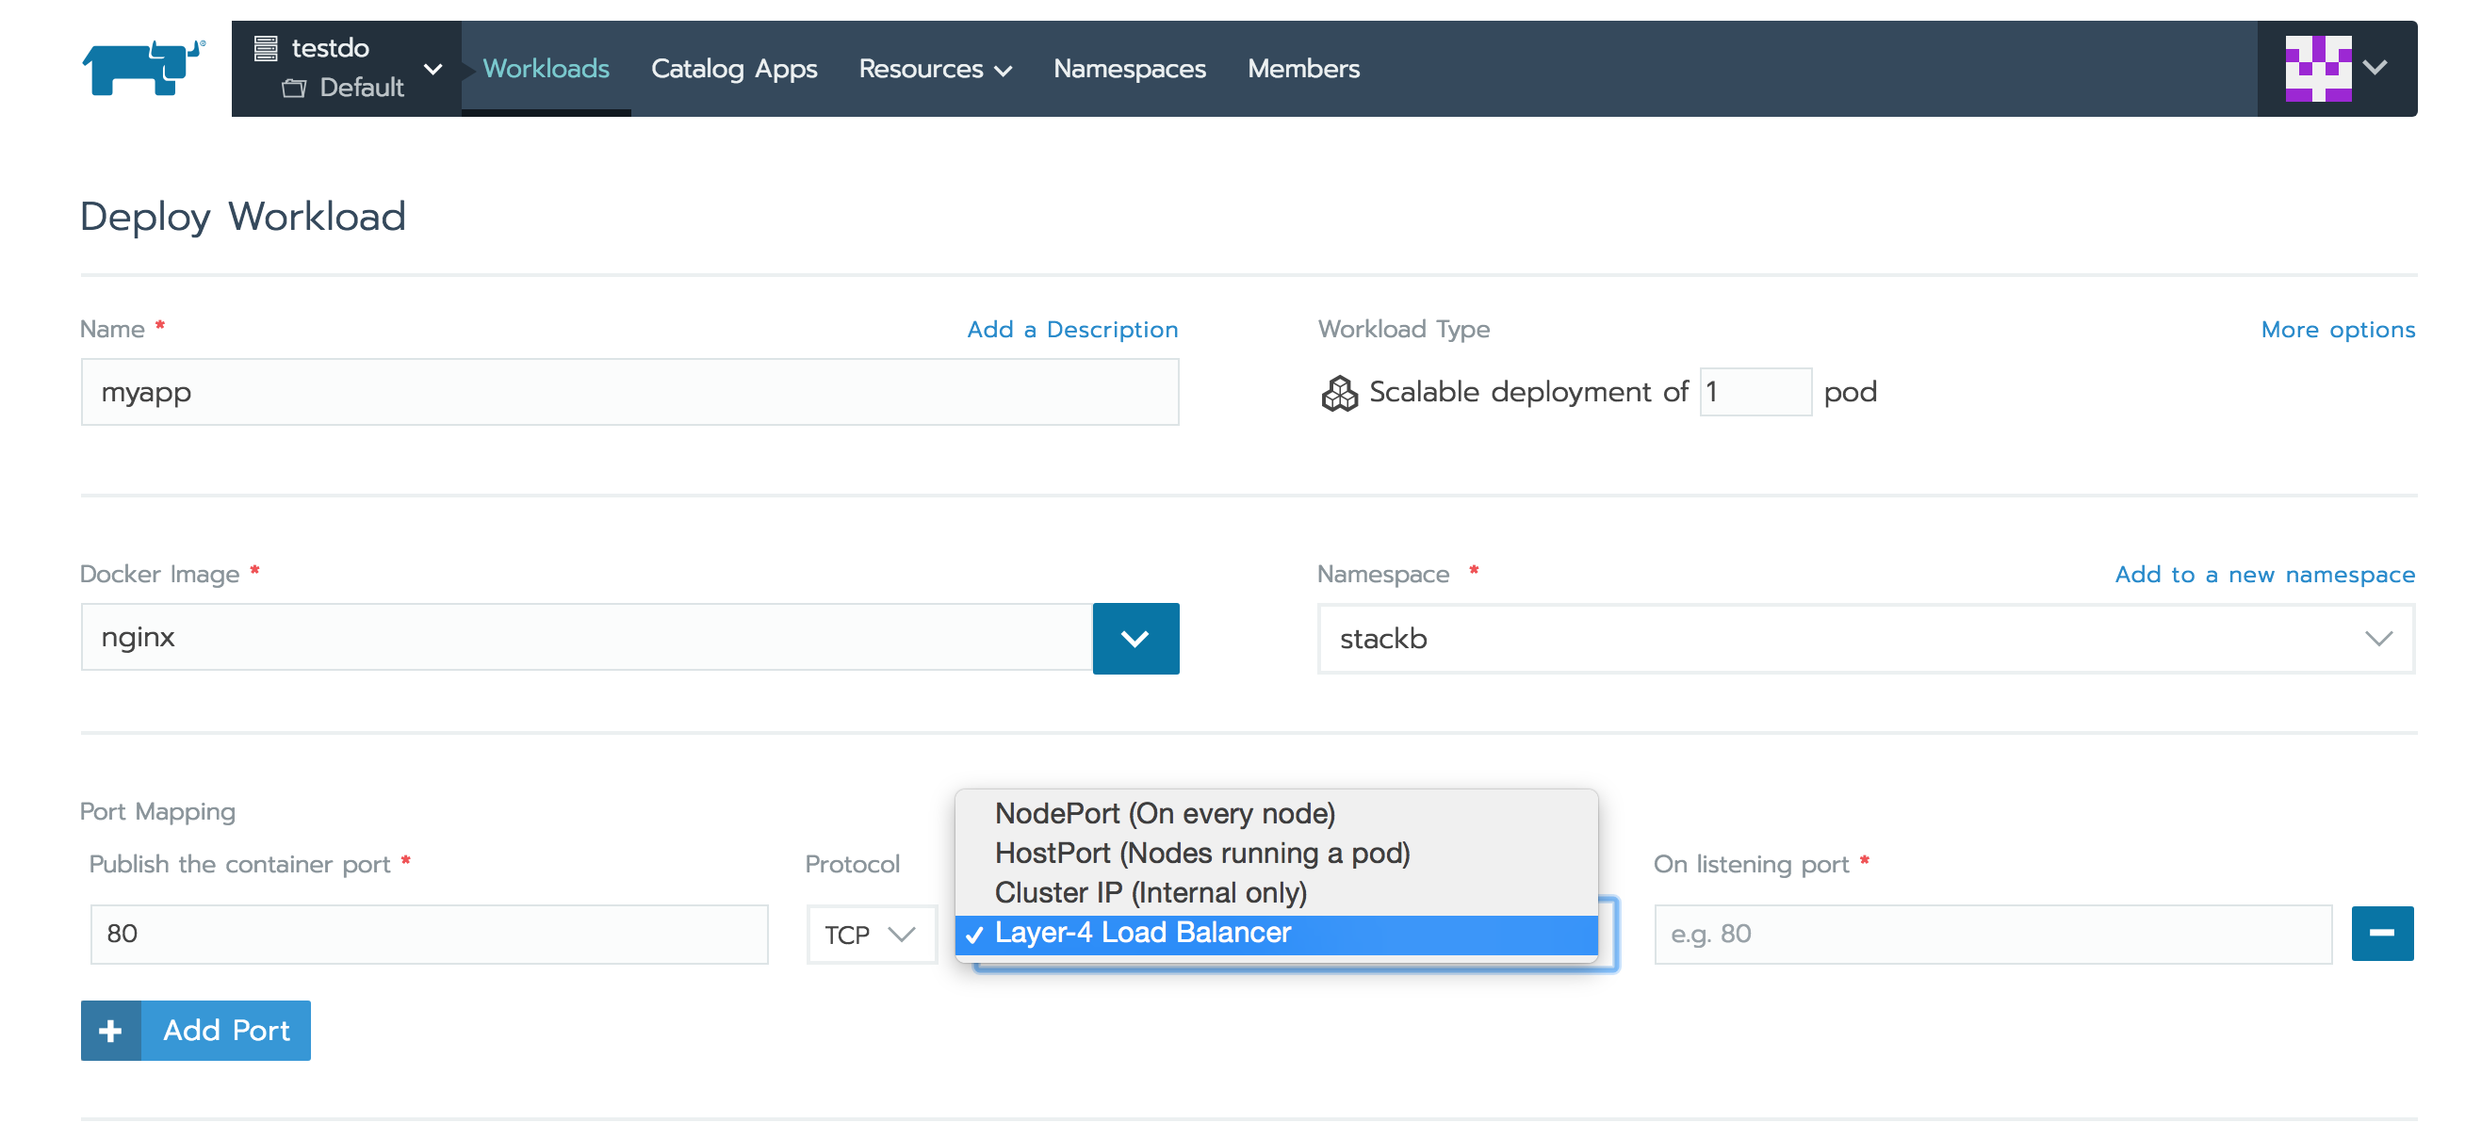Screen dimensions: 2465x1123
Task: Click the workload Name input field
Action: [628, 392]
